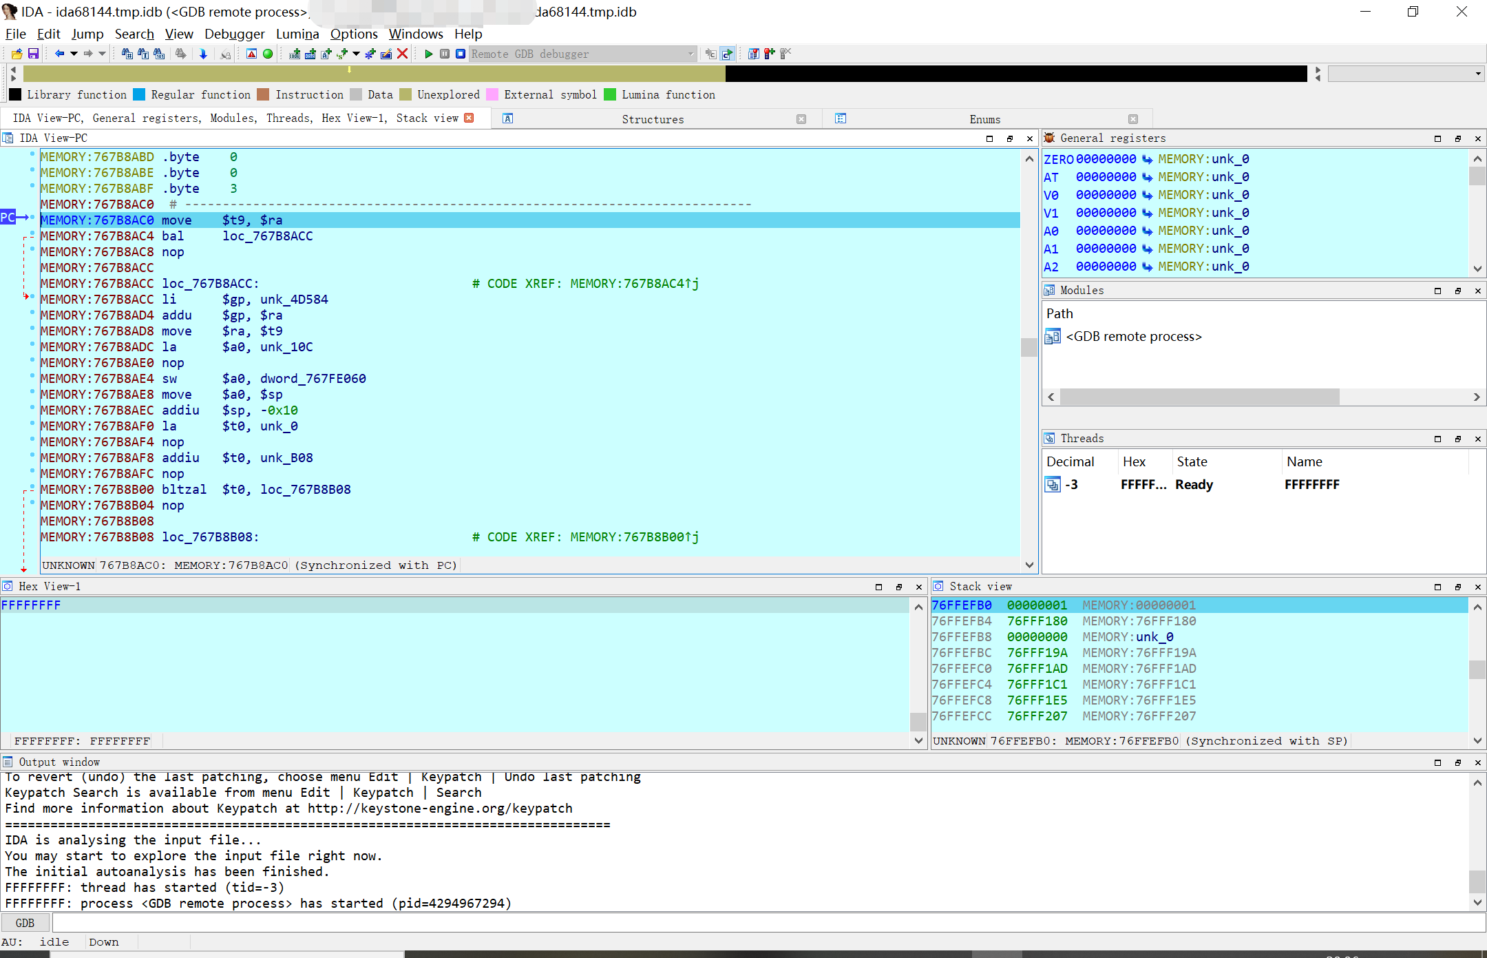Image resolution: width=1487 pixels, height=958 pixels.
Task: Save the IDA database
Action: 34,53
